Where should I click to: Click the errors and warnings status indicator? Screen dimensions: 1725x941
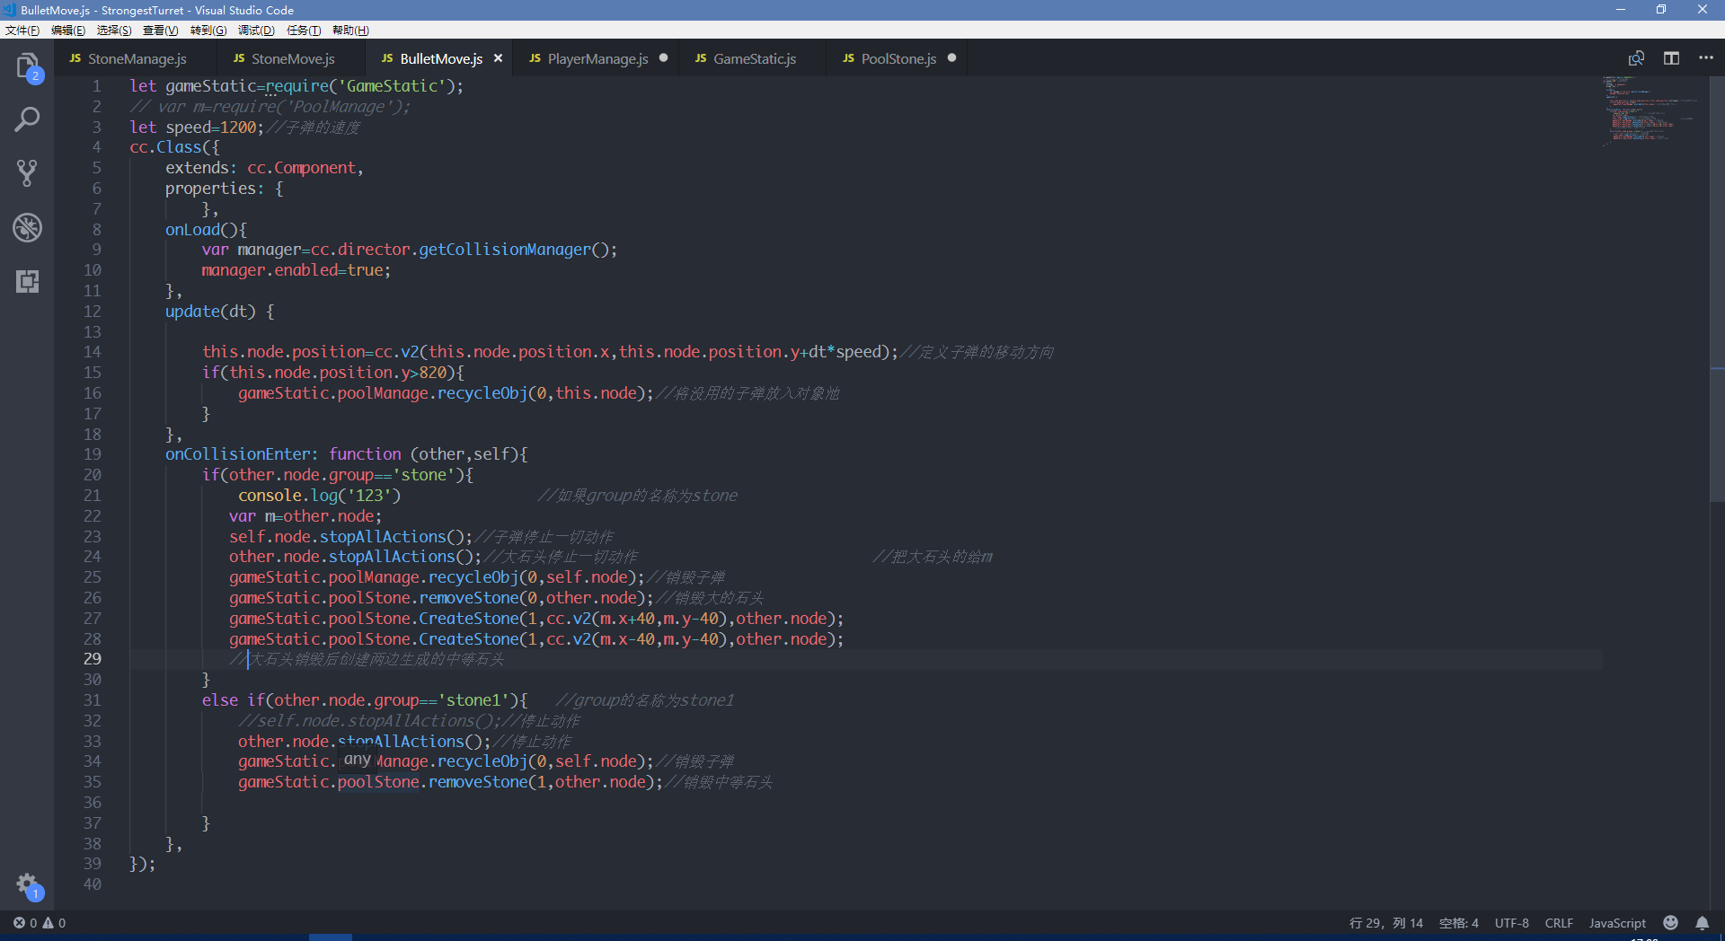pyautogui.click(x=40, y=923)
